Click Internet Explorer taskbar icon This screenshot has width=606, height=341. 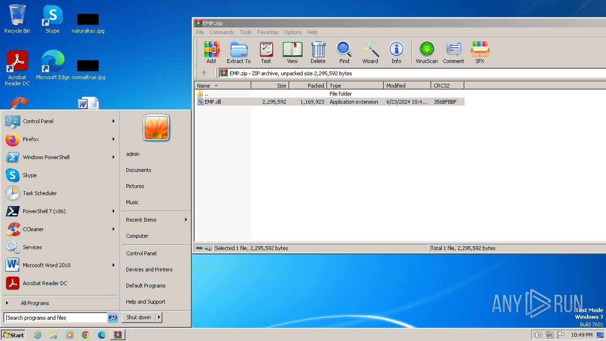point(37,335)
